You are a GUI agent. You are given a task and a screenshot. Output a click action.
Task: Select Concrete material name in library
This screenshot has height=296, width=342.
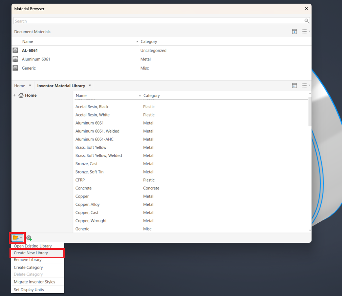(x=84, y=188)
